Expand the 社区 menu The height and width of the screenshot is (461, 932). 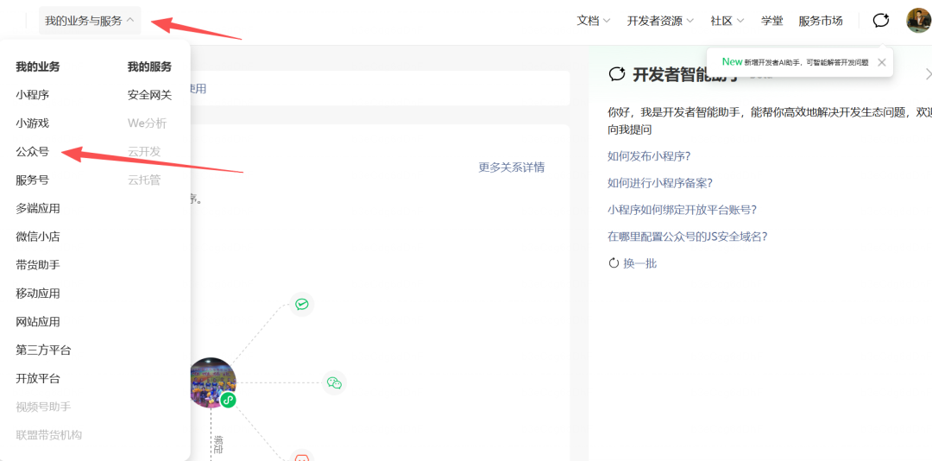pyautogui.click(x=727, y=21)
